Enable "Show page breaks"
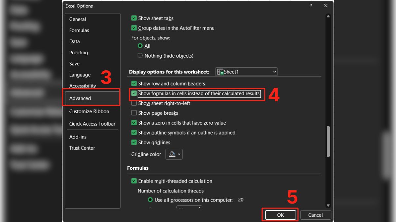 [134, 113]
